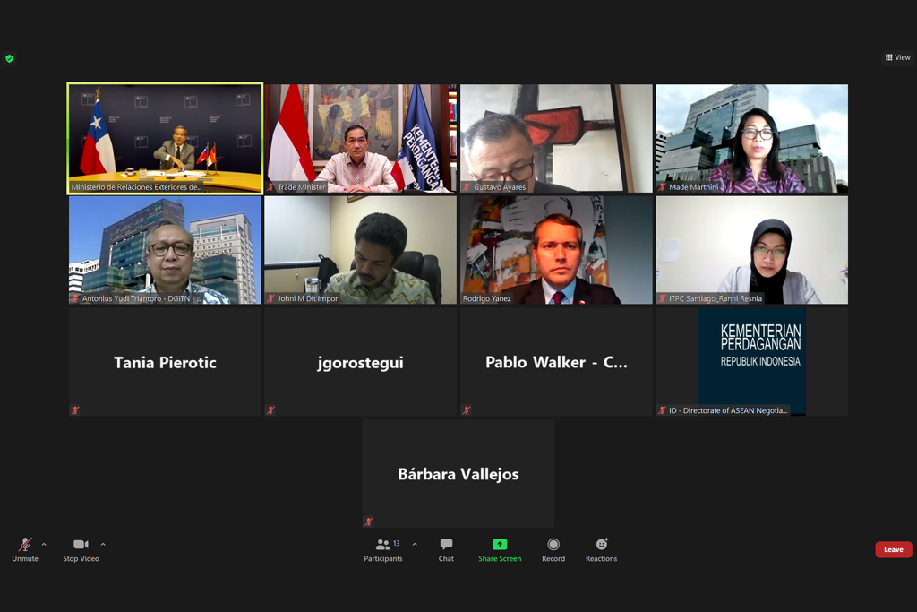Click the Unmute microphone icon

pyautogui.click(x=25, y=544)
